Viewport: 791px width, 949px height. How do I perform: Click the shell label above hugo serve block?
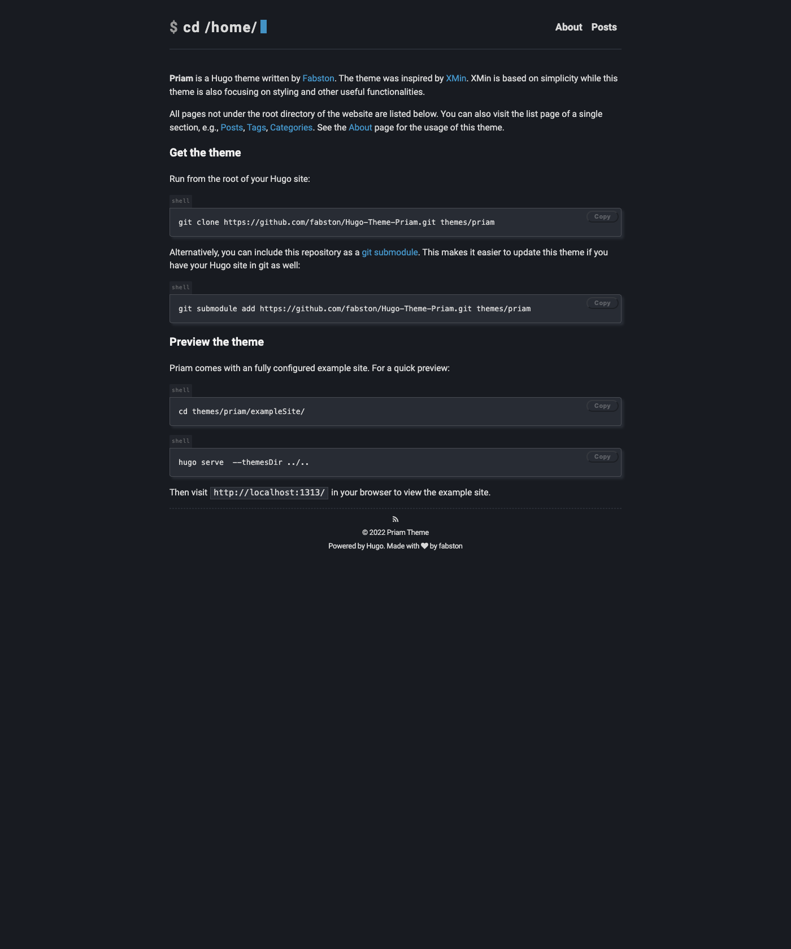(180, 441)
